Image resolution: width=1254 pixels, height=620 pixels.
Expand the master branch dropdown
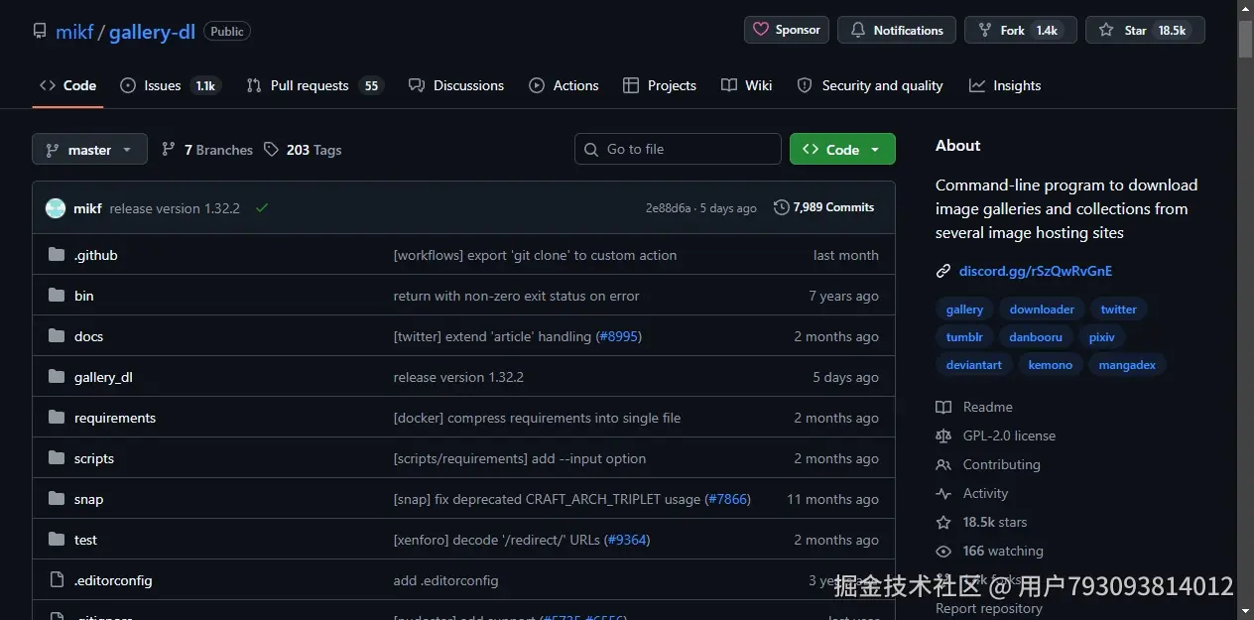89,150
